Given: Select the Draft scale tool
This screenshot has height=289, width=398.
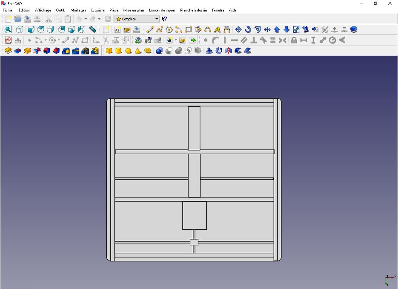Looking at the screenshot, I should pos(296,29).
